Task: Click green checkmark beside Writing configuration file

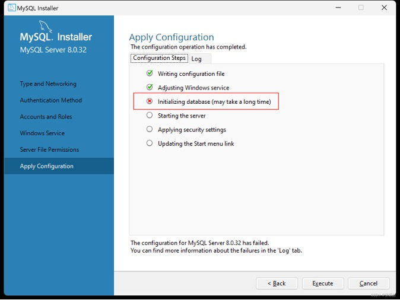Action: pyautogui.click(x=150, y=74)
